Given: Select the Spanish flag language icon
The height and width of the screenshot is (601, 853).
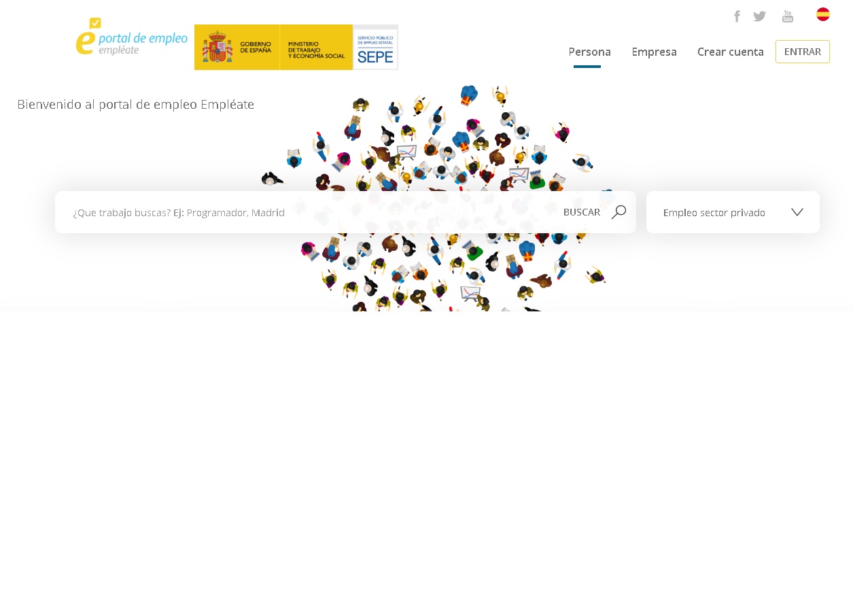Looking at the screenshot, I should click(x=822, y=14).
